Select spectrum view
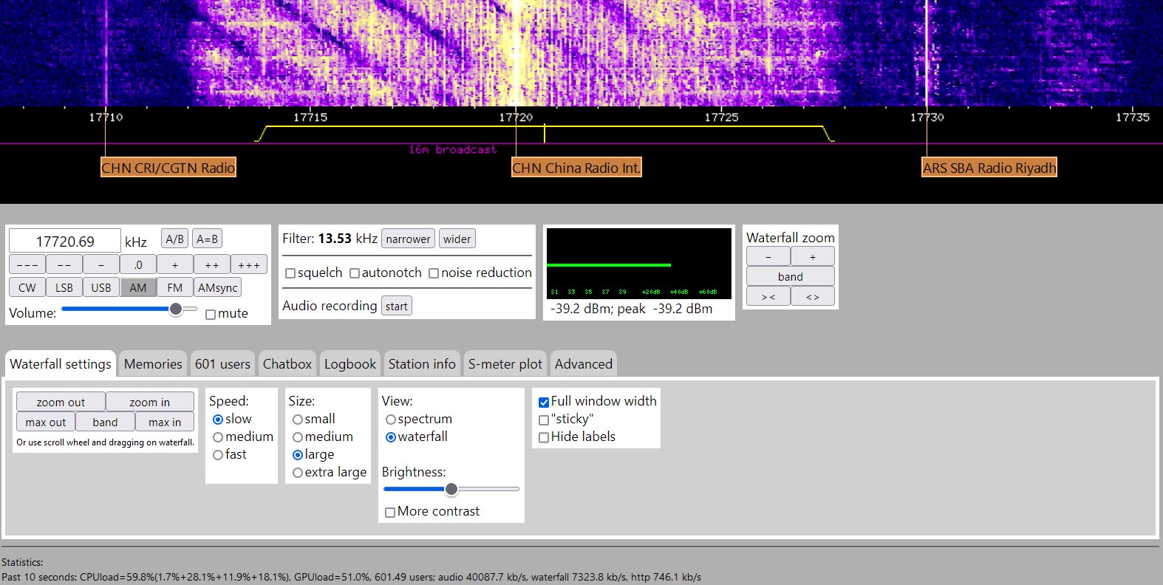The width and height of the screenshot is (1163, 585). click(x=391, y=420)
